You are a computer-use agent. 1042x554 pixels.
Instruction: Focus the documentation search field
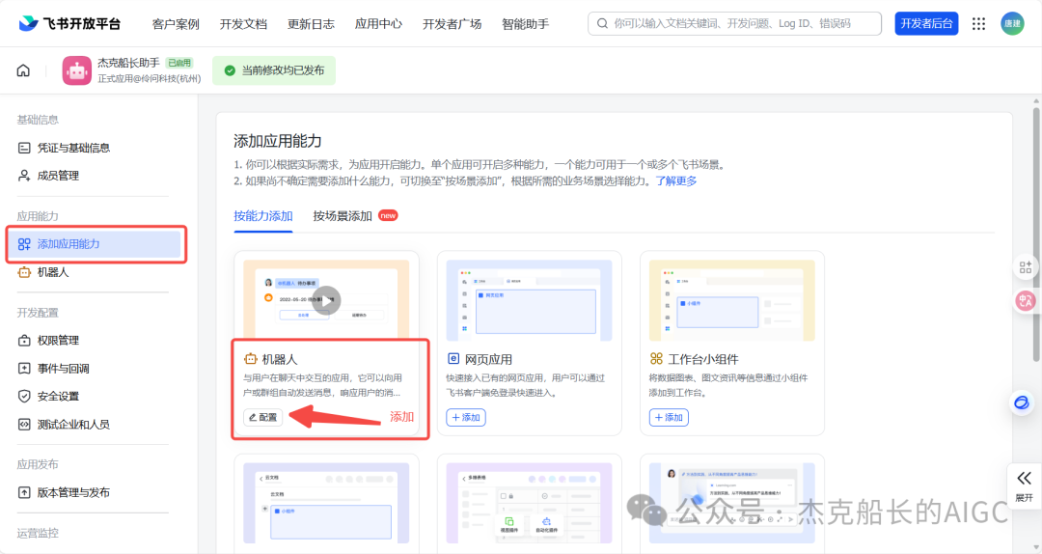(734, 23)
